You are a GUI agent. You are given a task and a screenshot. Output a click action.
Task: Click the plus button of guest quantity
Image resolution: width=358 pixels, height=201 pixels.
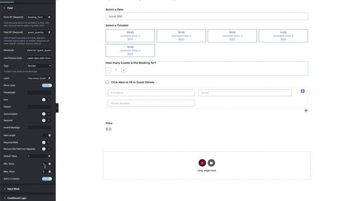pos(124,70)
